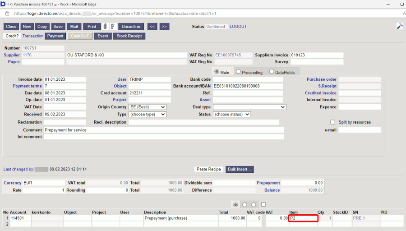
Task: Go to previous invoice with << button
Action: [152, 27]
